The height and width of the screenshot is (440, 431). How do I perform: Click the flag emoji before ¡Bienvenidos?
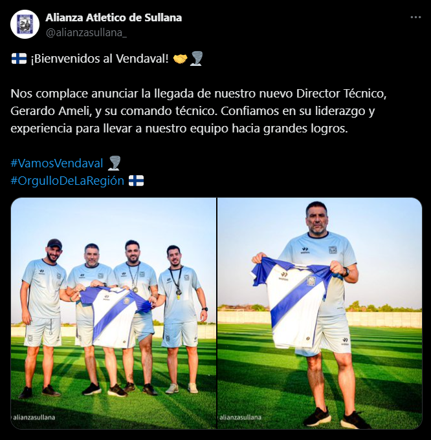pyautogui.click(x=19, y=59)
